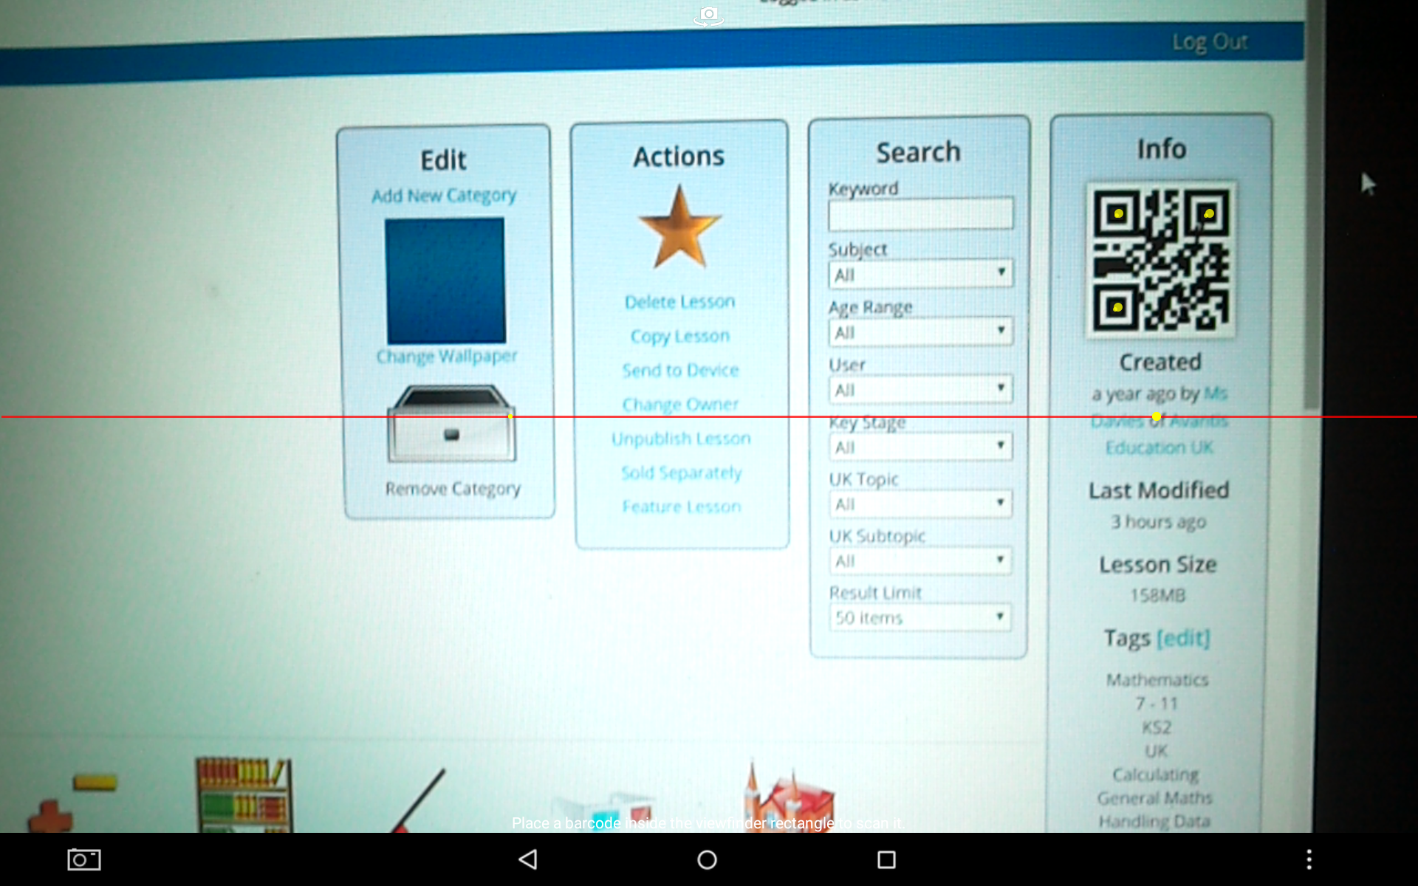Select the Send to Device action
The height and width of the screenshot is (886, 1418).
tap(680, 370)
